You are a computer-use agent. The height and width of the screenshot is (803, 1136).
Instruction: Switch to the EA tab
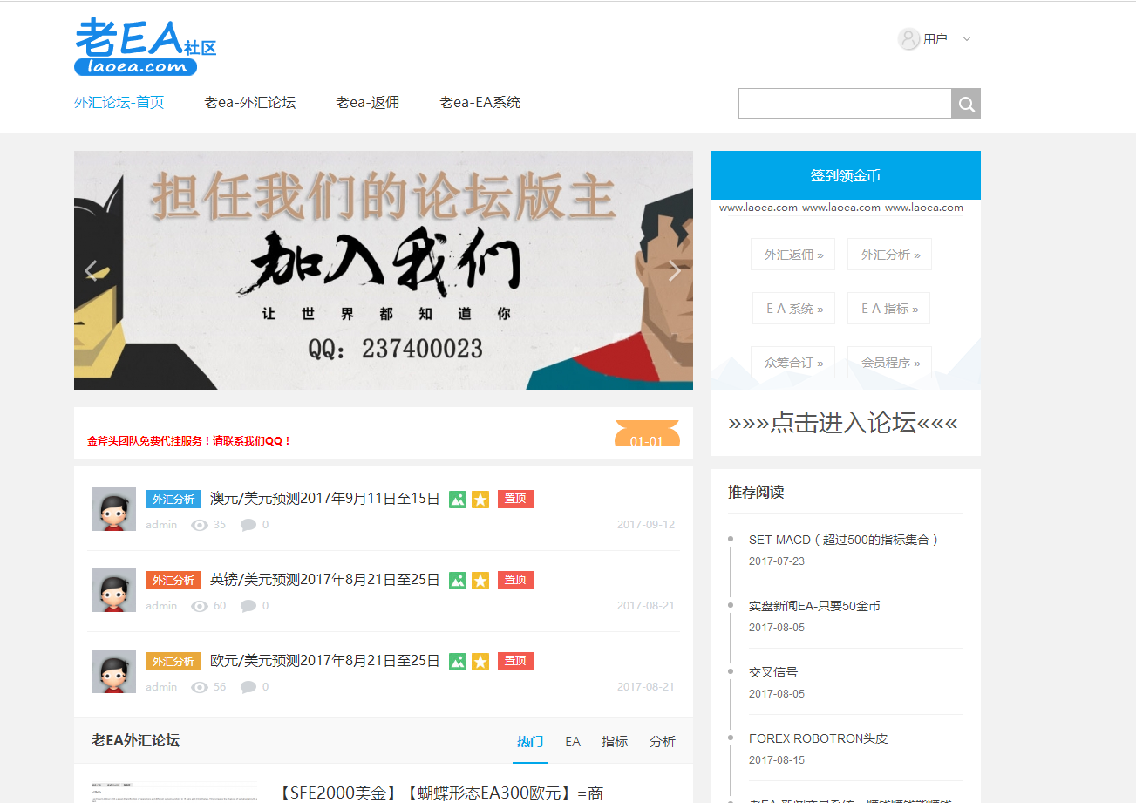pos(573,741)
